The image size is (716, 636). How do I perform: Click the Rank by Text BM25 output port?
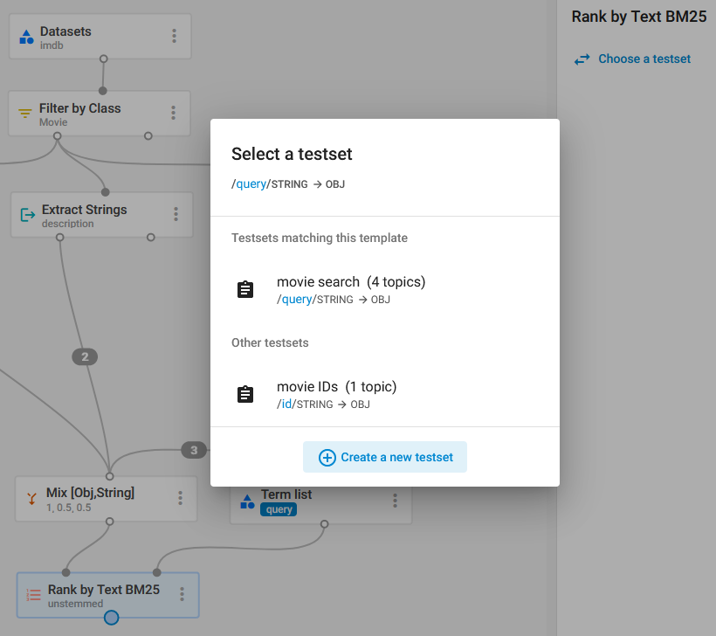(112, 618)
